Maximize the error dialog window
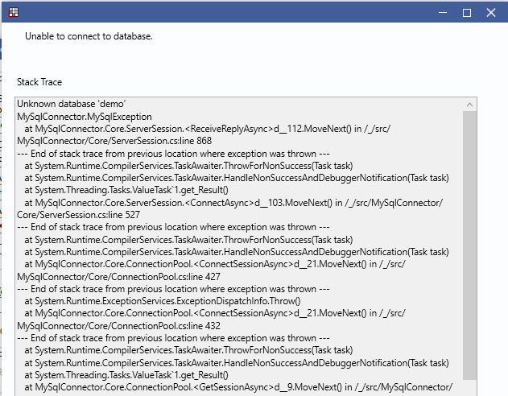 tap(467, 12)
